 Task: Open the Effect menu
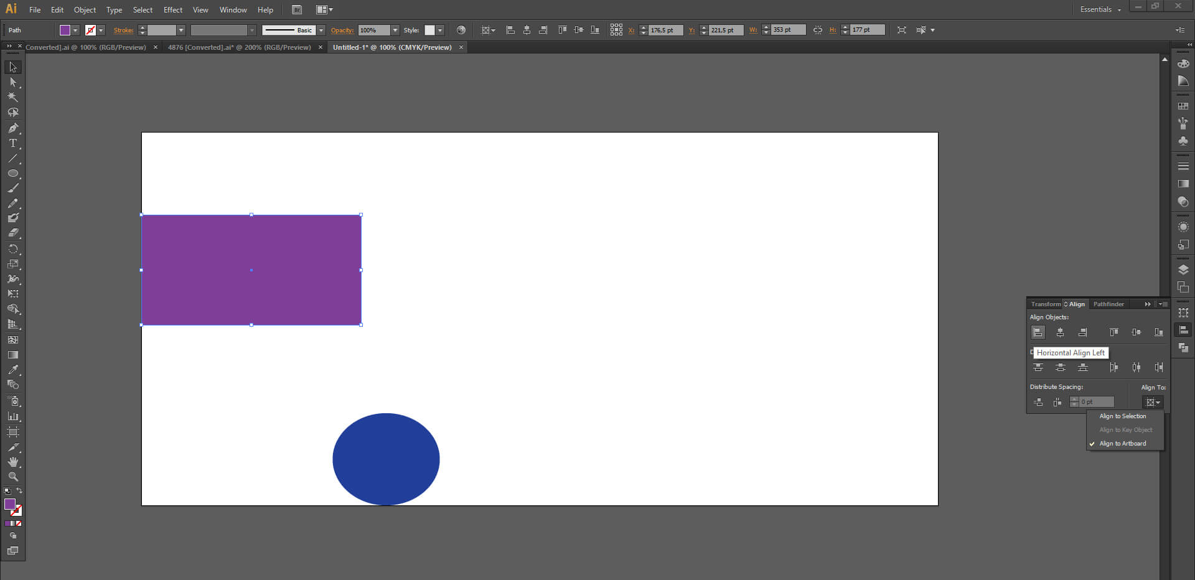click(172, 10)
